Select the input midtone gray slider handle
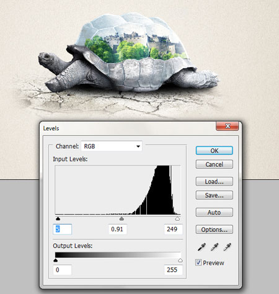Viewport: 279px width, 294px height. click(122, 218)
